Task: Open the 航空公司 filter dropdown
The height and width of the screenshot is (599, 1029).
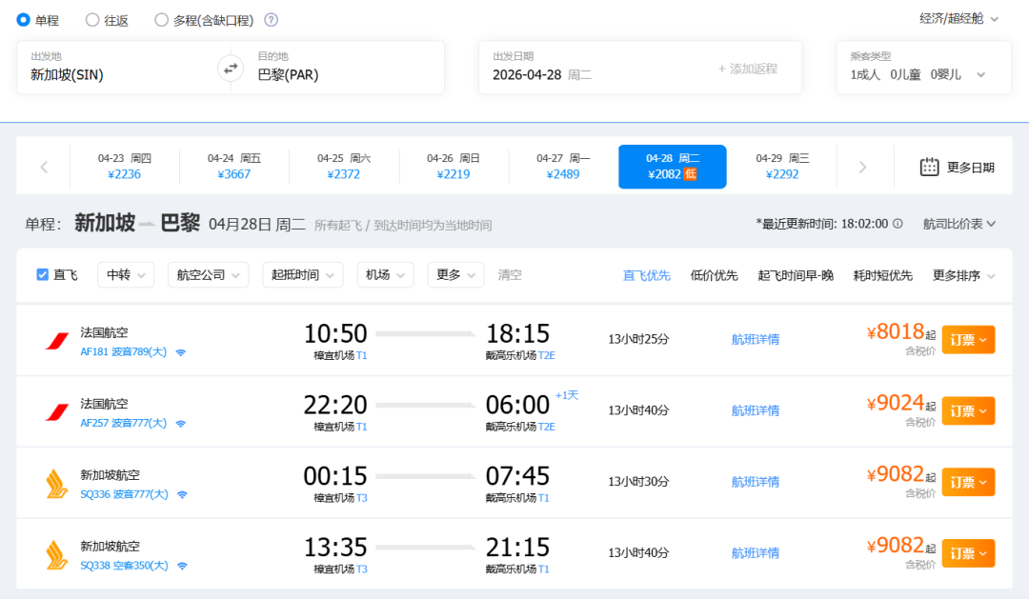Action: [208, 275]
